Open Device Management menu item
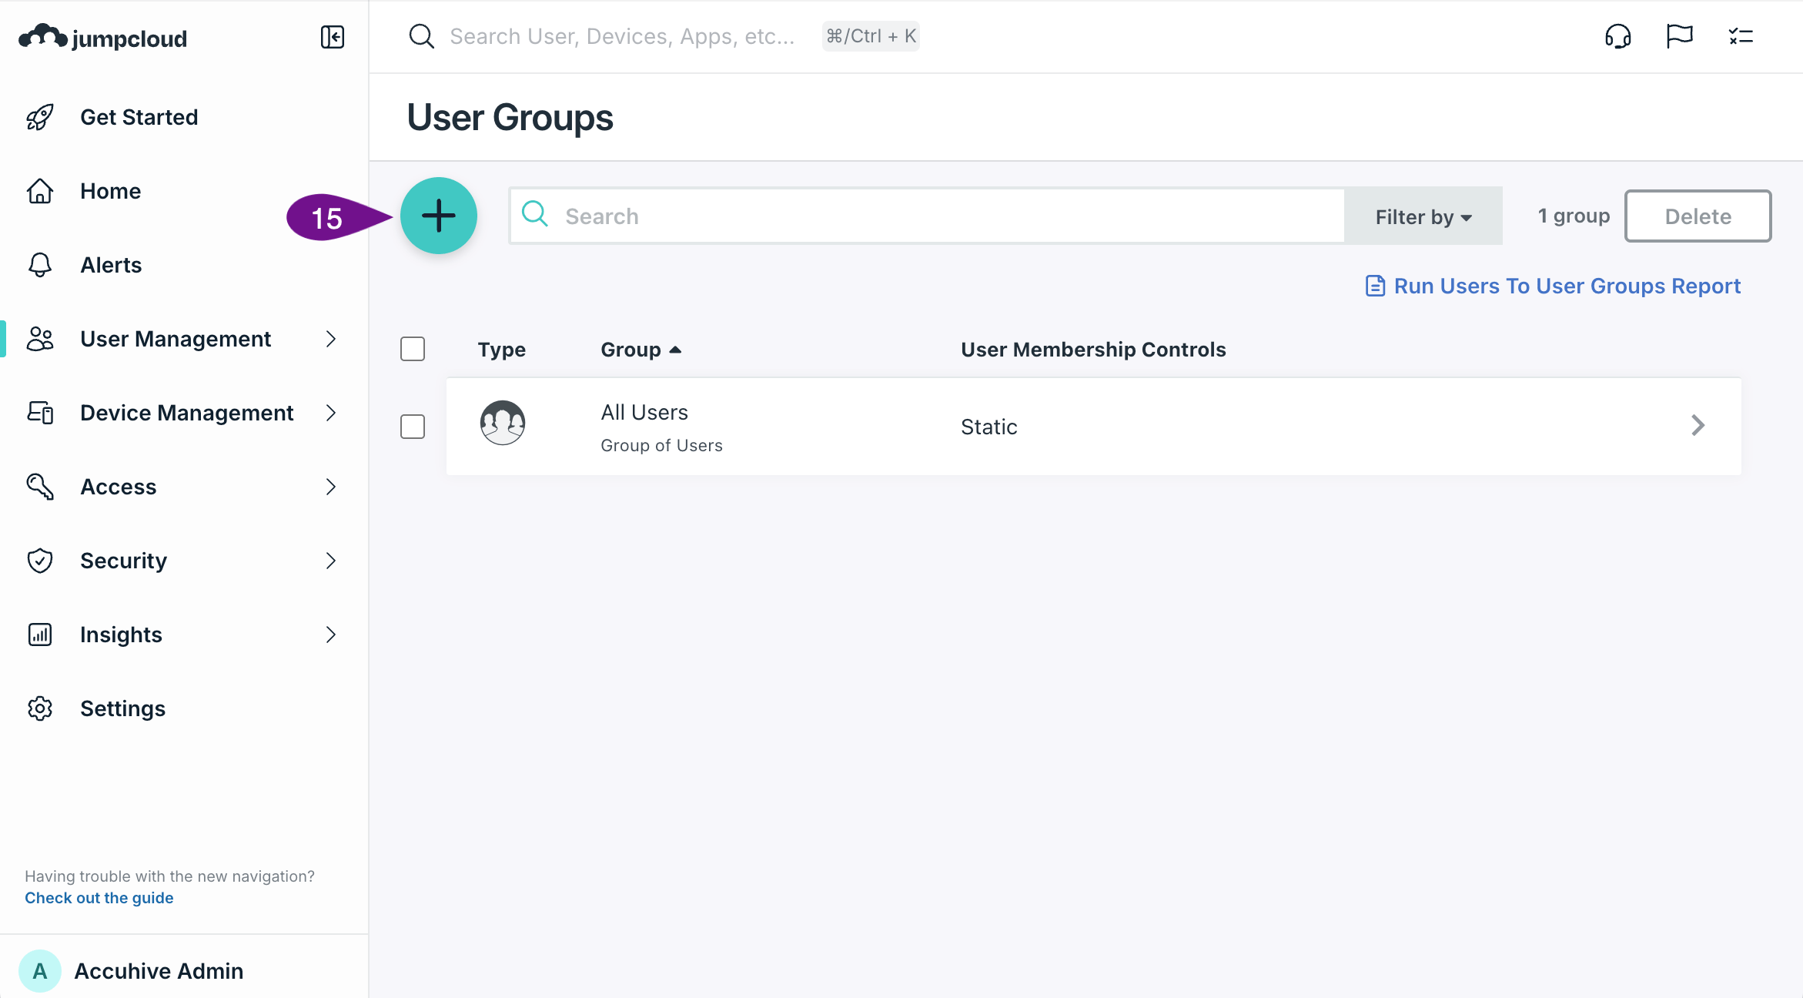The image size is (1803, 998). [x=187, y=413]
